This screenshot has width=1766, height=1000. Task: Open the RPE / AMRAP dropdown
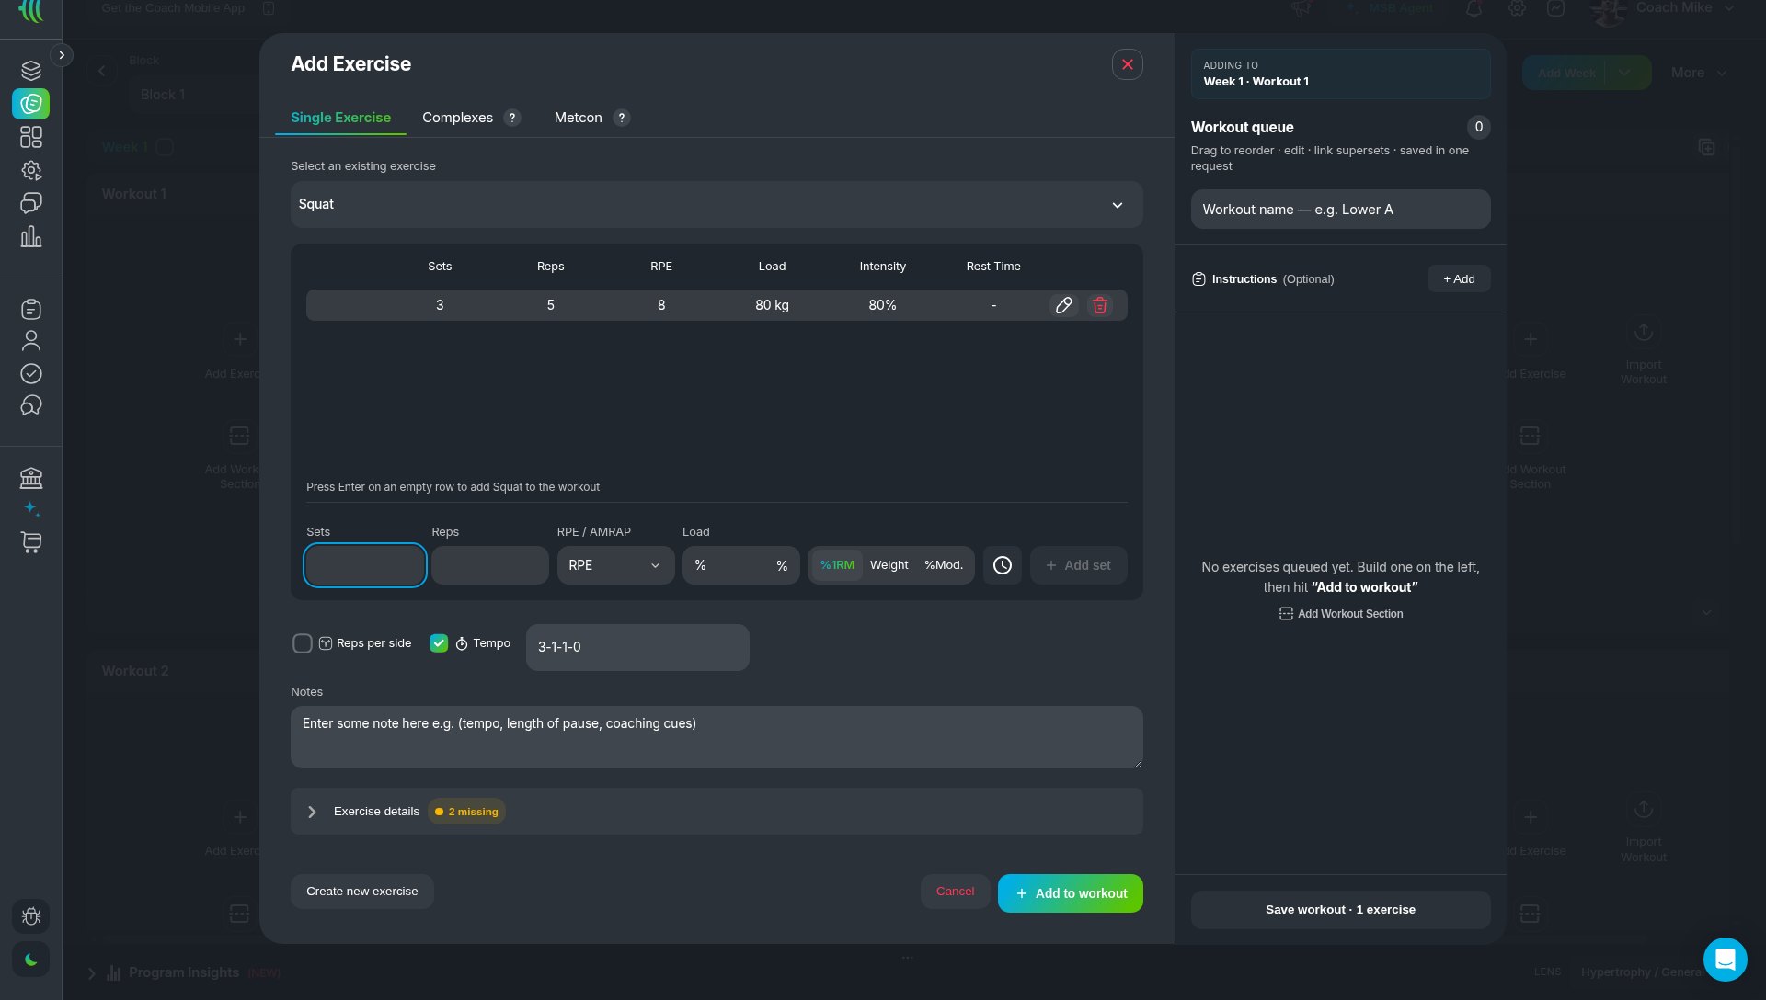coord(615,565)
